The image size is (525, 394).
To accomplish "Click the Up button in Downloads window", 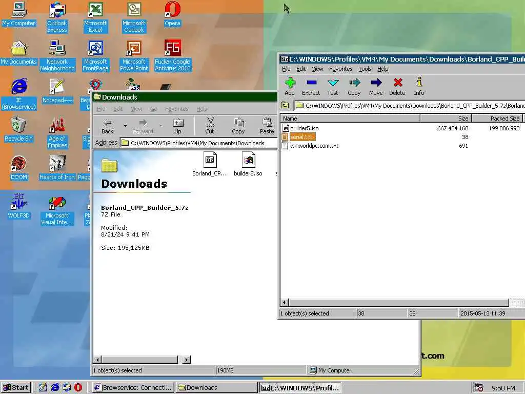I will coord(178,126).
